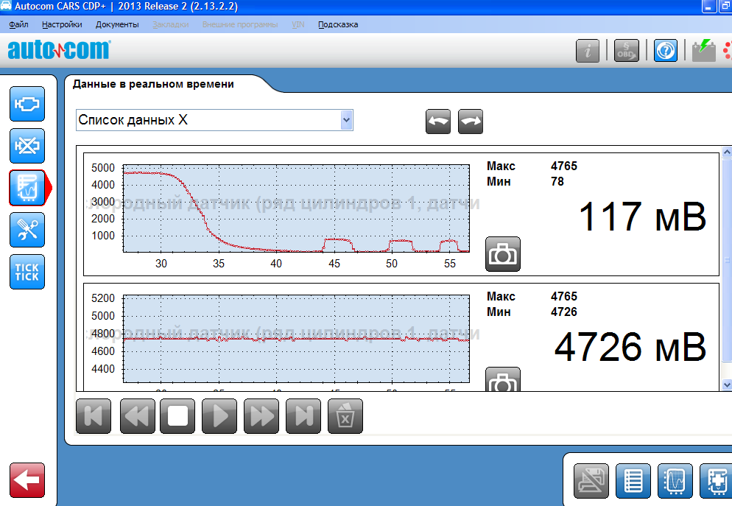Screen dimensions: 732x506
Task: Delete recording with the trash bin button
Action: 345,416
